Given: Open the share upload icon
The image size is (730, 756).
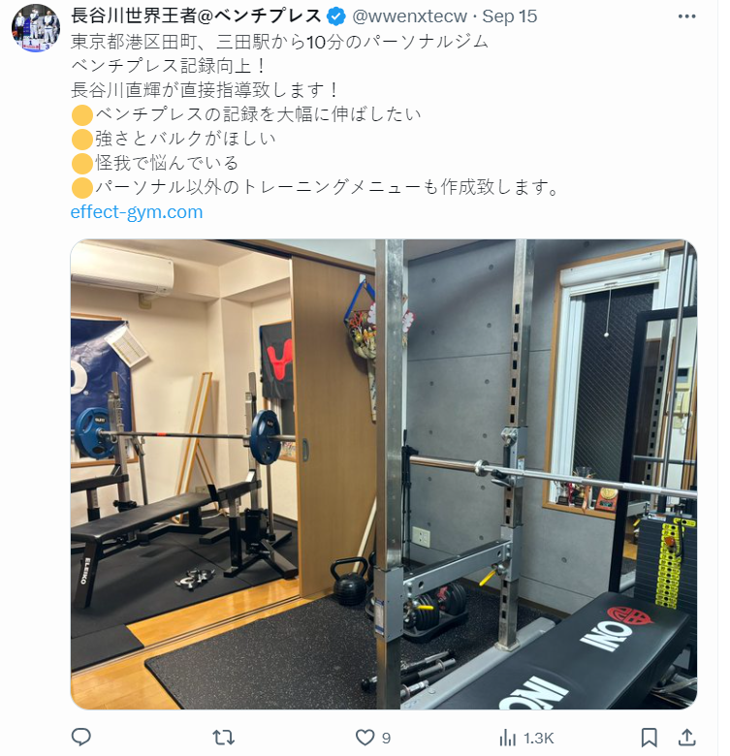Looking at the screenshot, I should pos(686,738).
